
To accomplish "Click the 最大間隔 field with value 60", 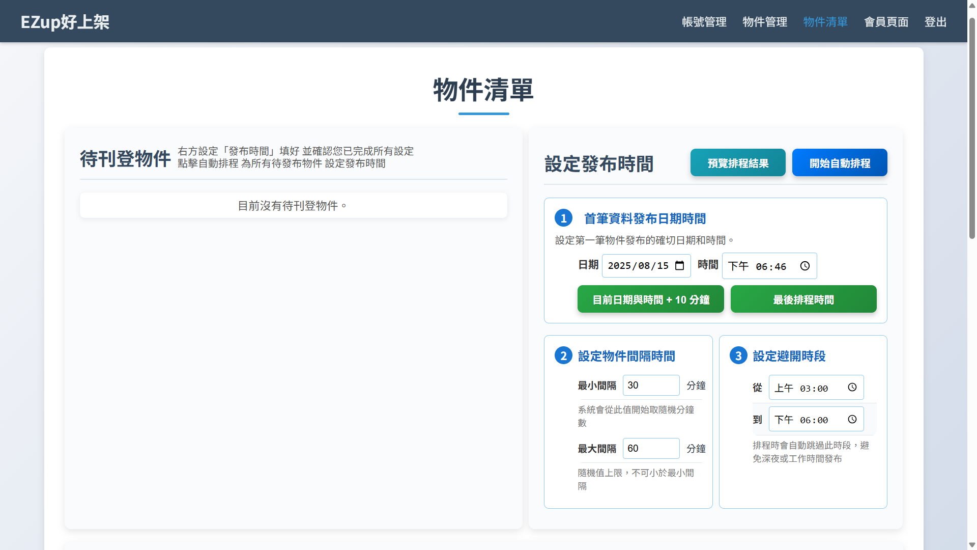I will 651,449.
